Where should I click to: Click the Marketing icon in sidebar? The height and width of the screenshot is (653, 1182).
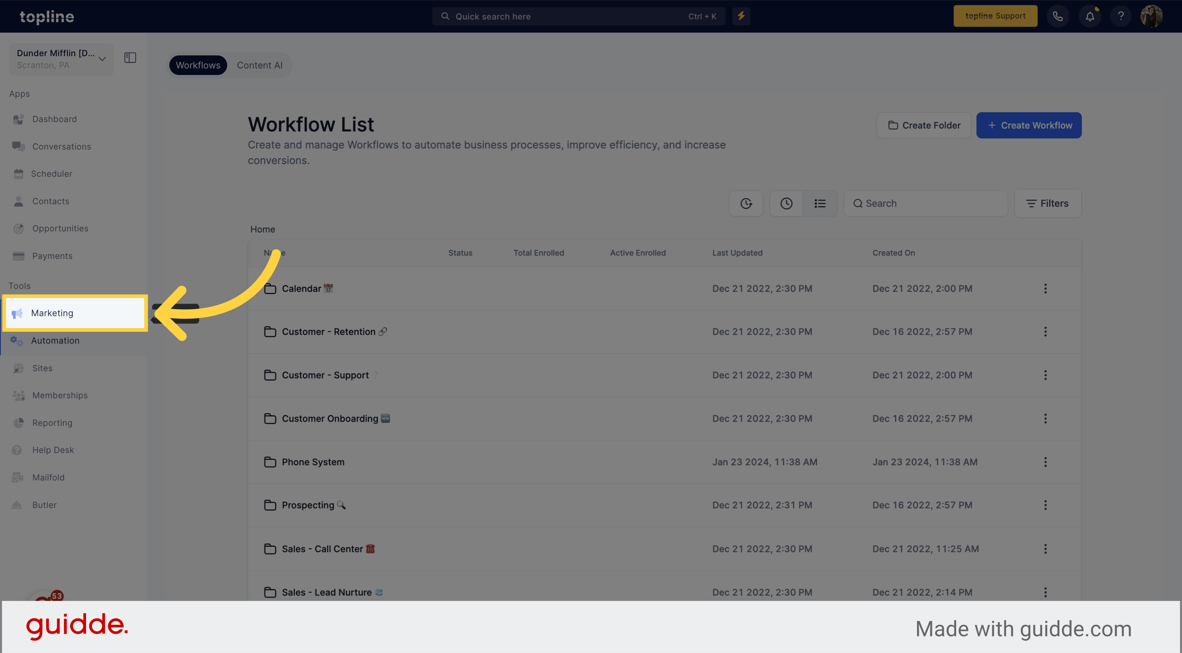coord(18,313)
